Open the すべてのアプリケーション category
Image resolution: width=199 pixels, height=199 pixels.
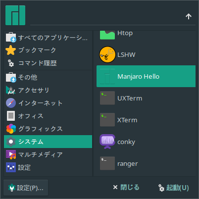tap(48, 38)
